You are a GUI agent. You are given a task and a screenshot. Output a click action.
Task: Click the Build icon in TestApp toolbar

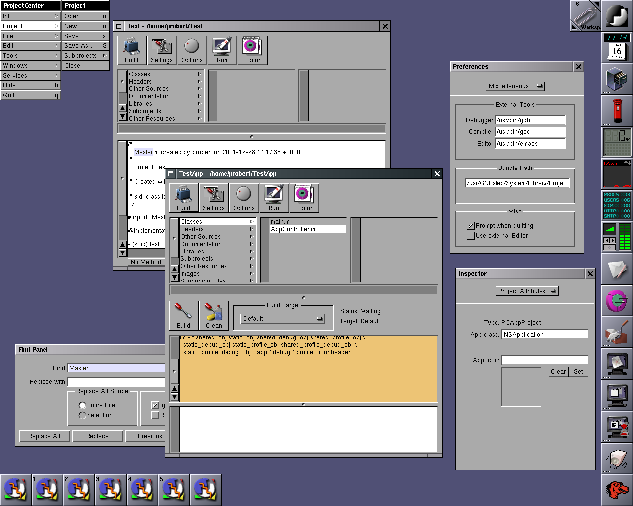(183, 198)
